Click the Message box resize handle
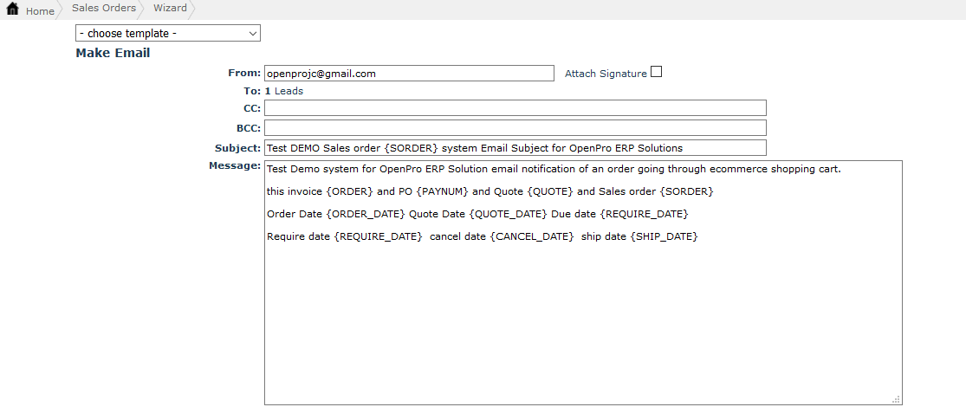966x407 pixels. 897,399
